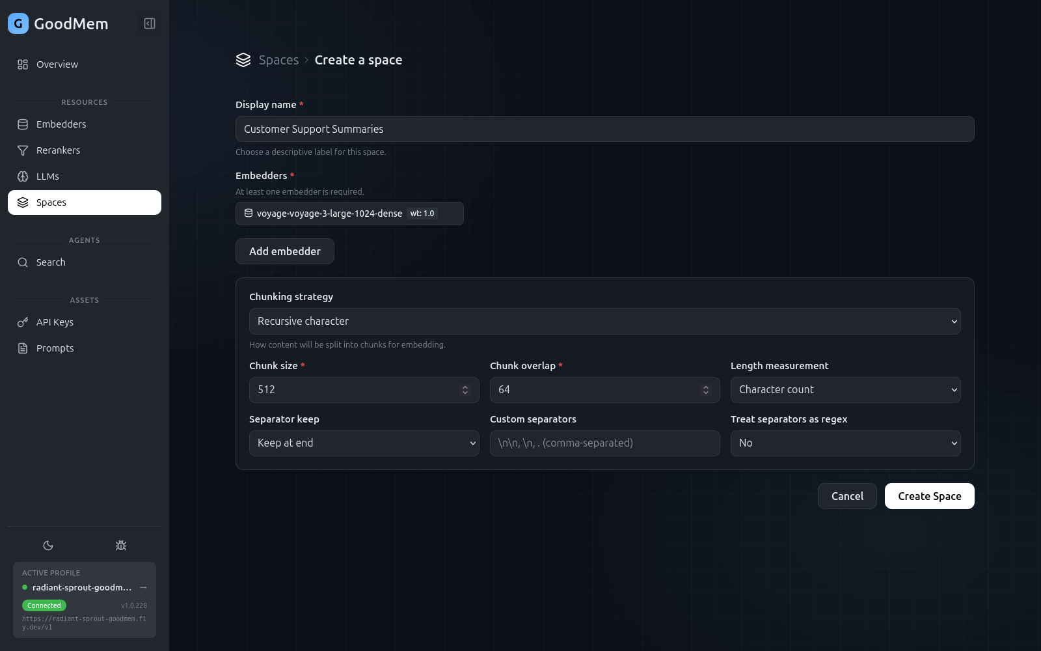This screenshot has height=651, width=1041.
Task: Open the Length measurement dropdown
Action: (x=845, y=389)
